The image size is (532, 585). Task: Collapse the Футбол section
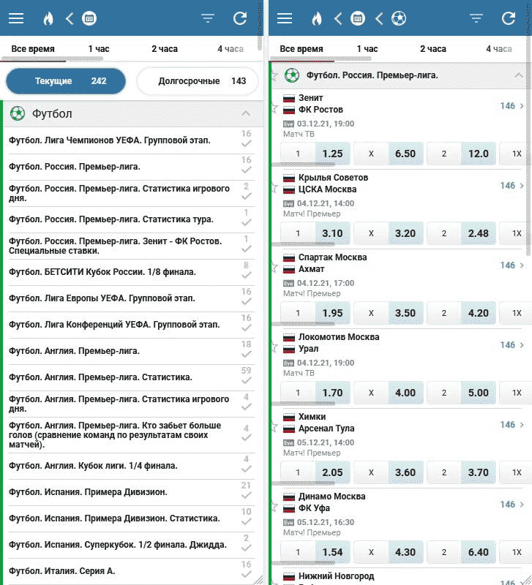coord(246,113)
